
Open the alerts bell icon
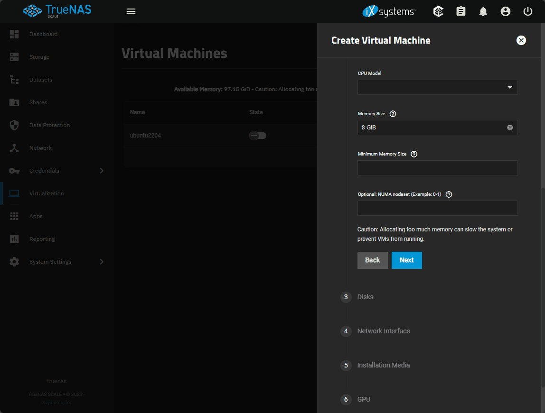483,11
